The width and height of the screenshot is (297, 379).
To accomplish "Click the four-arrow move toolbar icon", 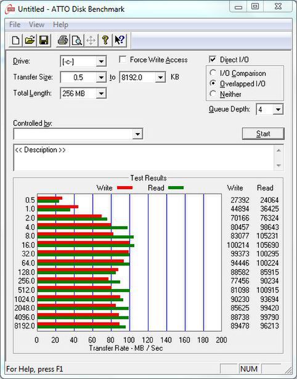I will click(x=91, y=40).
